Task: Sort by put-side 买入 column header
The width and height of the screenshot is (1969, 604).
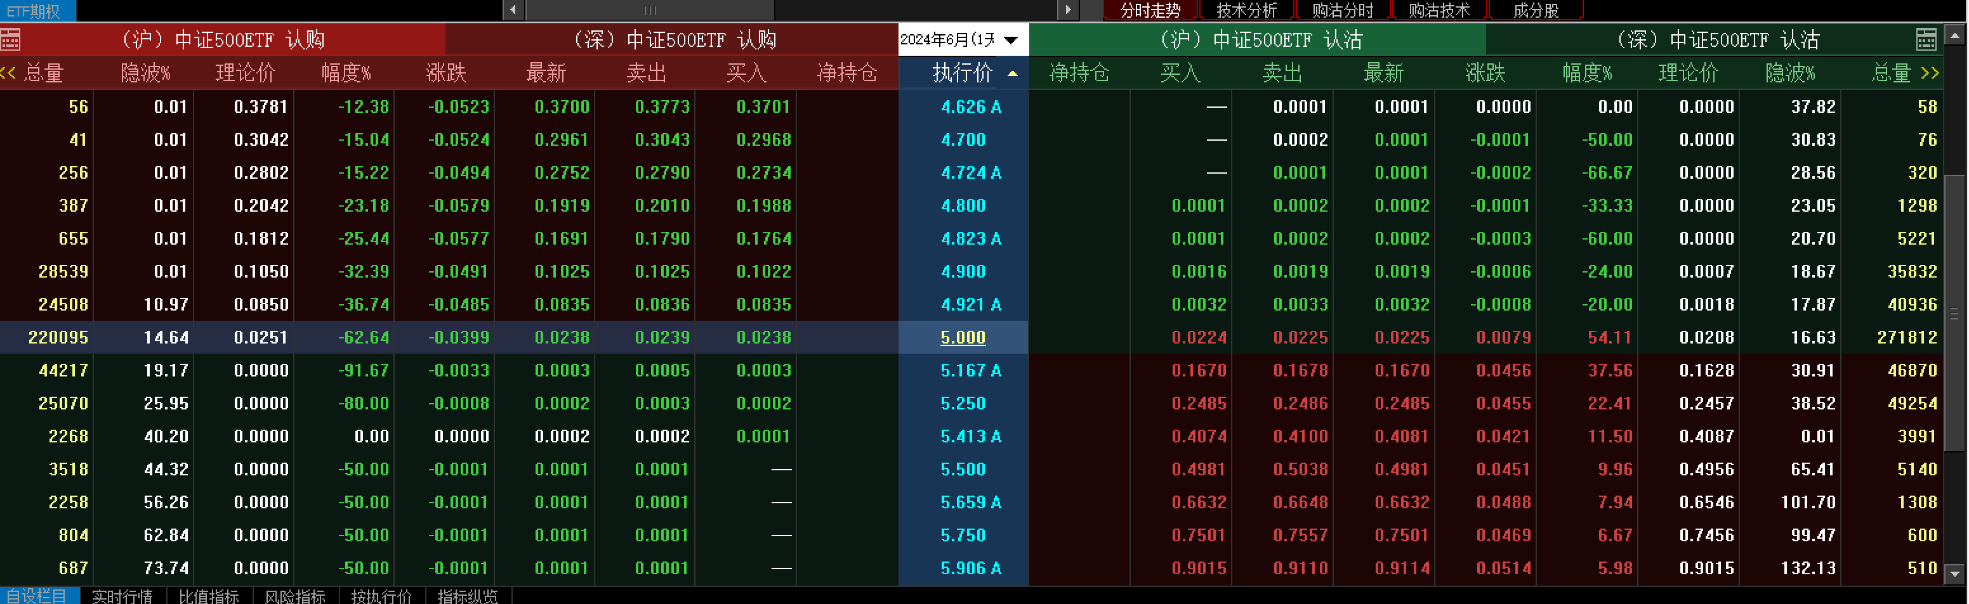Action: tap(1181, 74)
